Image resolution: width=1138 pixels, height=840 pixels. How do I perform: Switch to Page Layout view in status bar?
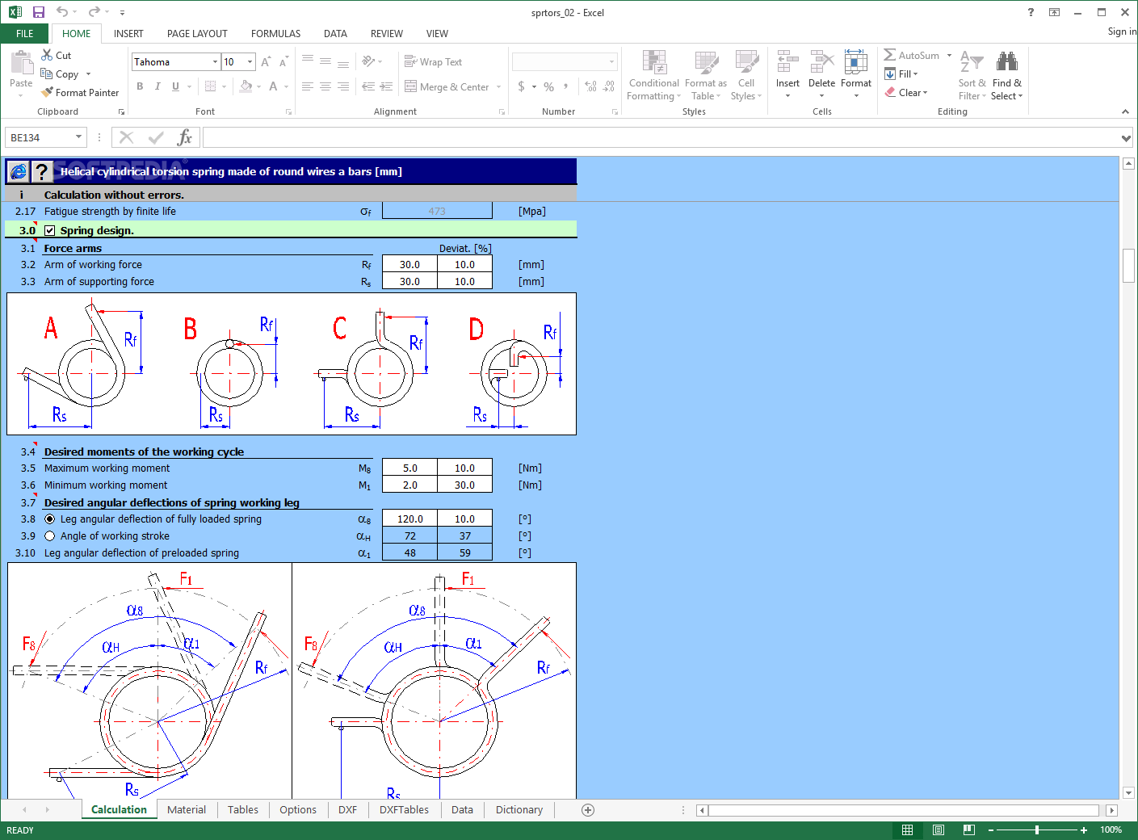tap(938, 829)
